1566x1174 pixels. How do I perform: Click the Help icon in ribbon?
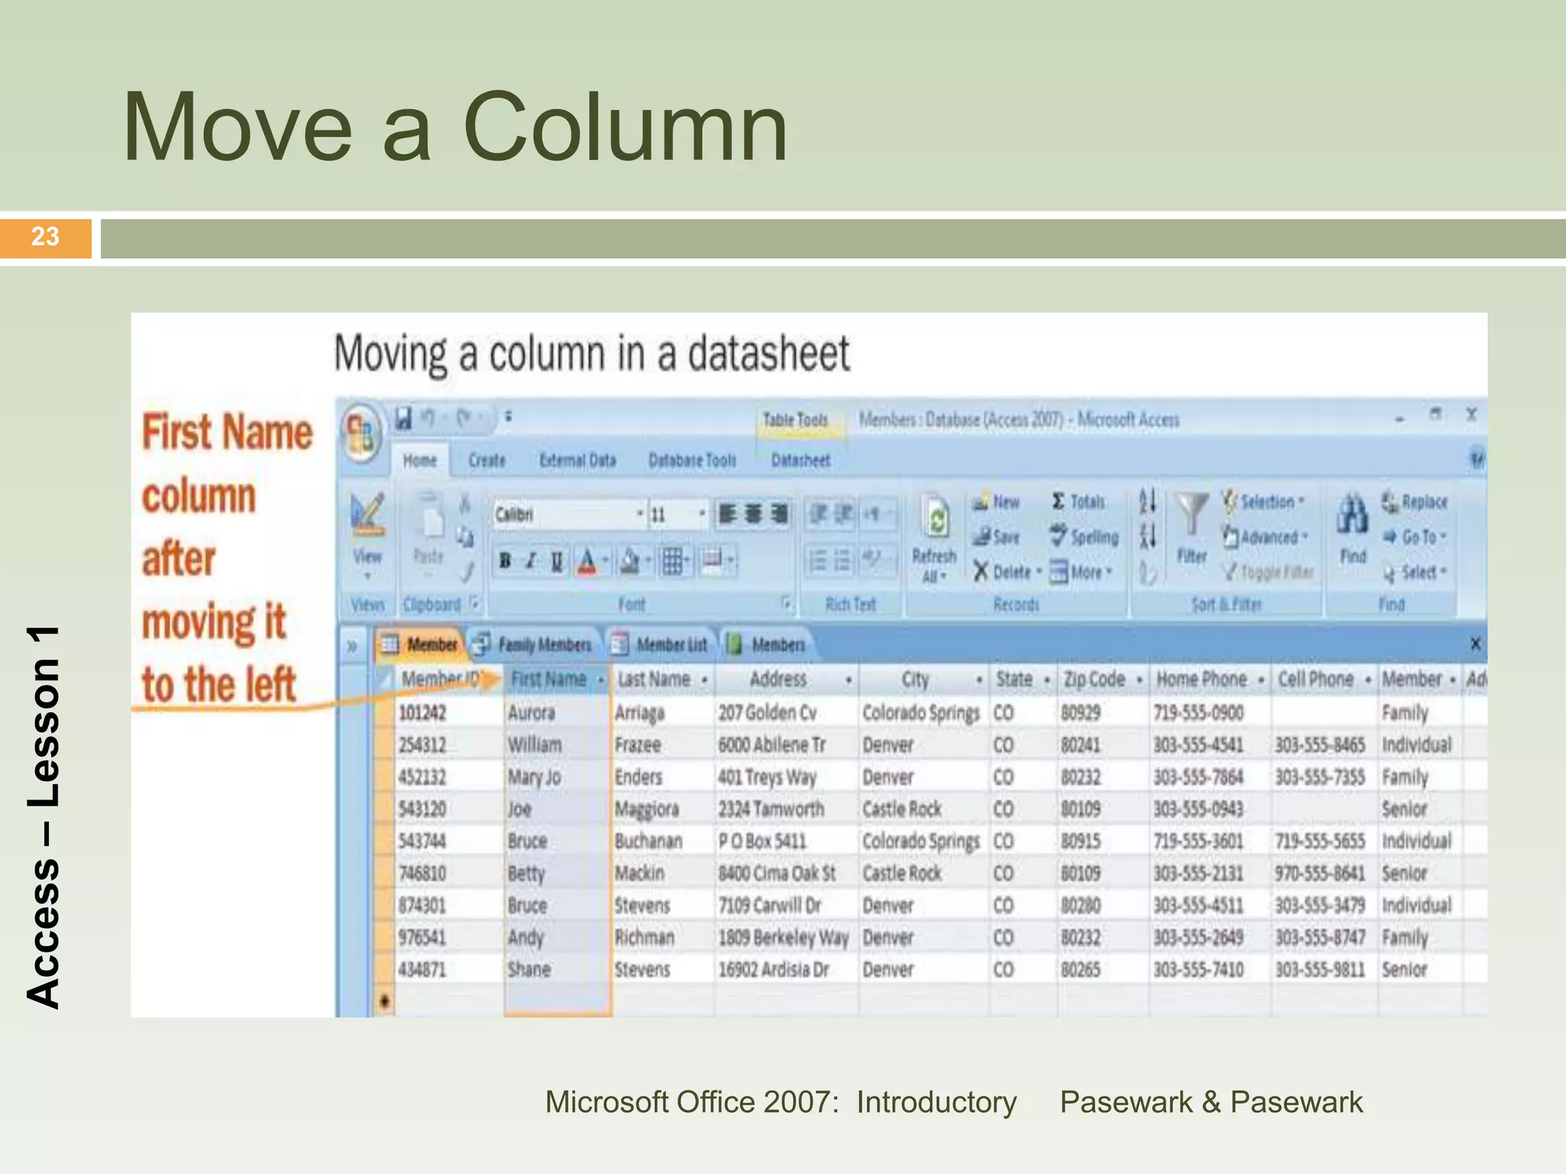tap(1477, 459)
